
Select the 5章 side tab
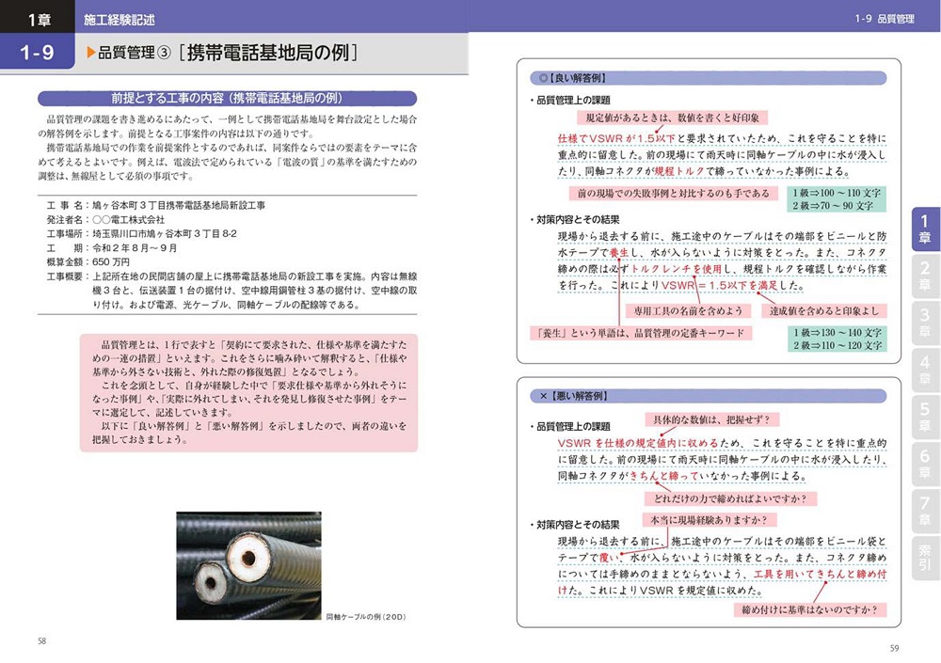point(924,418)
